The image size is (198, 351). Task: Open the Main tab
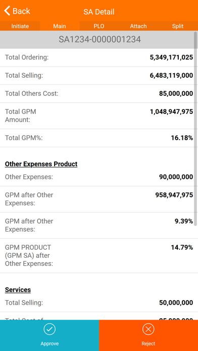[x=60, y=26]
